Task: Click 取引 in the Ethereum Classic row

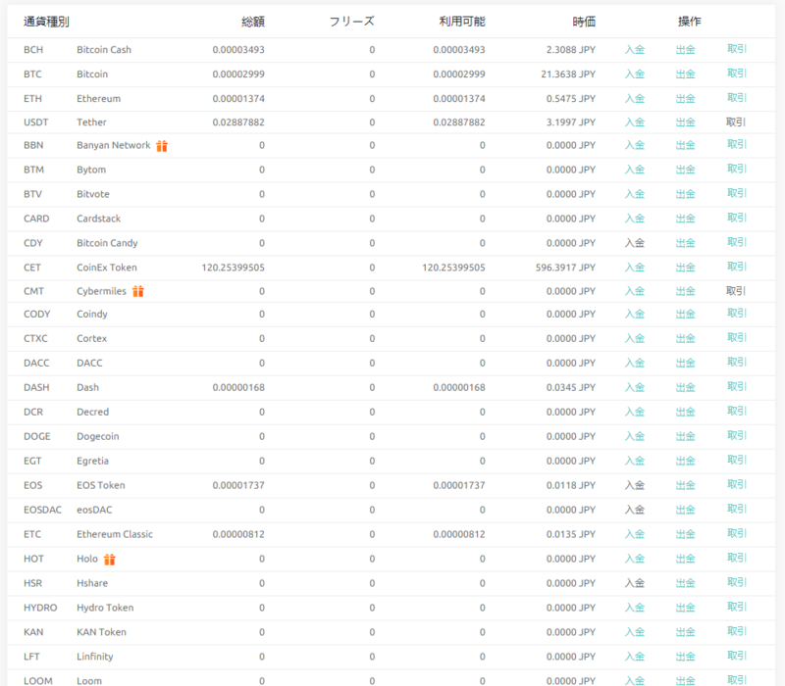Action: (x=737, y=534)
